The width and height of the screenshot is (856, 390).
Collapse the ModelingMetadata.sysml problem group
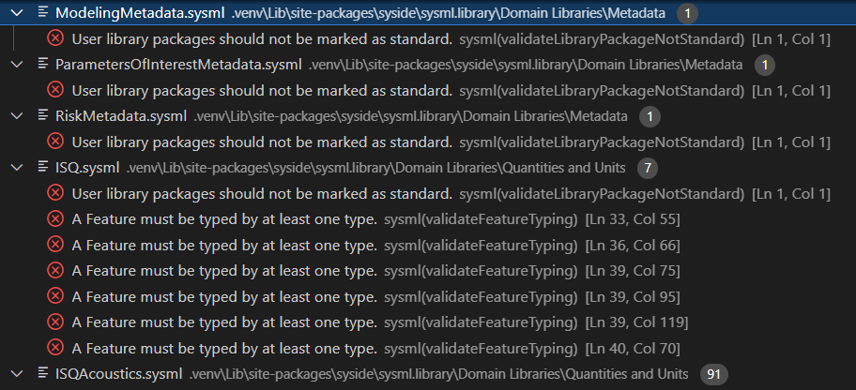pyautogui.click(x=16, y=13)
